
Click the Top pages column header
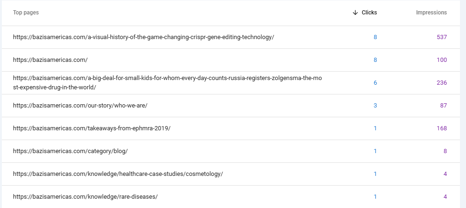click(26, 13)
